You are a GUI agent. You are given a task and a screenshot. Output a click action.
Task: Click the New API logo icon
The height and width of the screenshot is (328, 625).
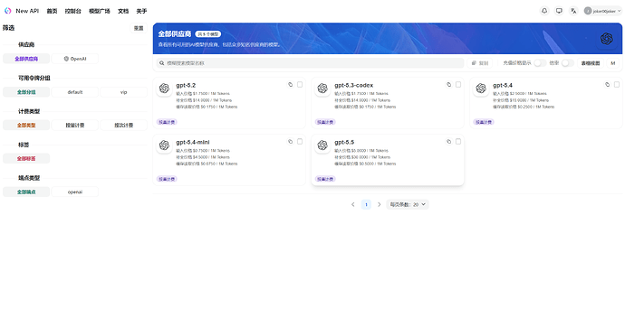tap(8, 11)
